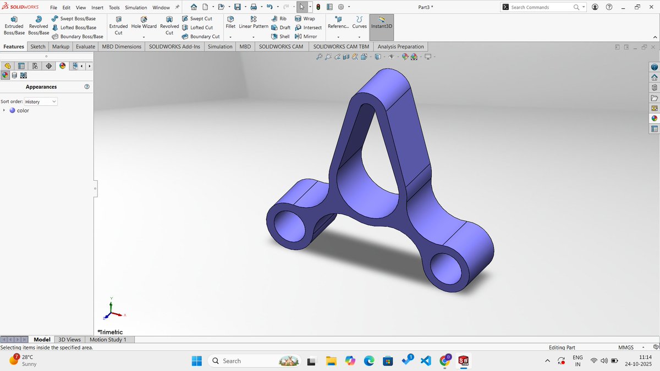This screenshot has width=660, height=371.
Task: Apply the Fillet feature
Action: pos(230,23)
